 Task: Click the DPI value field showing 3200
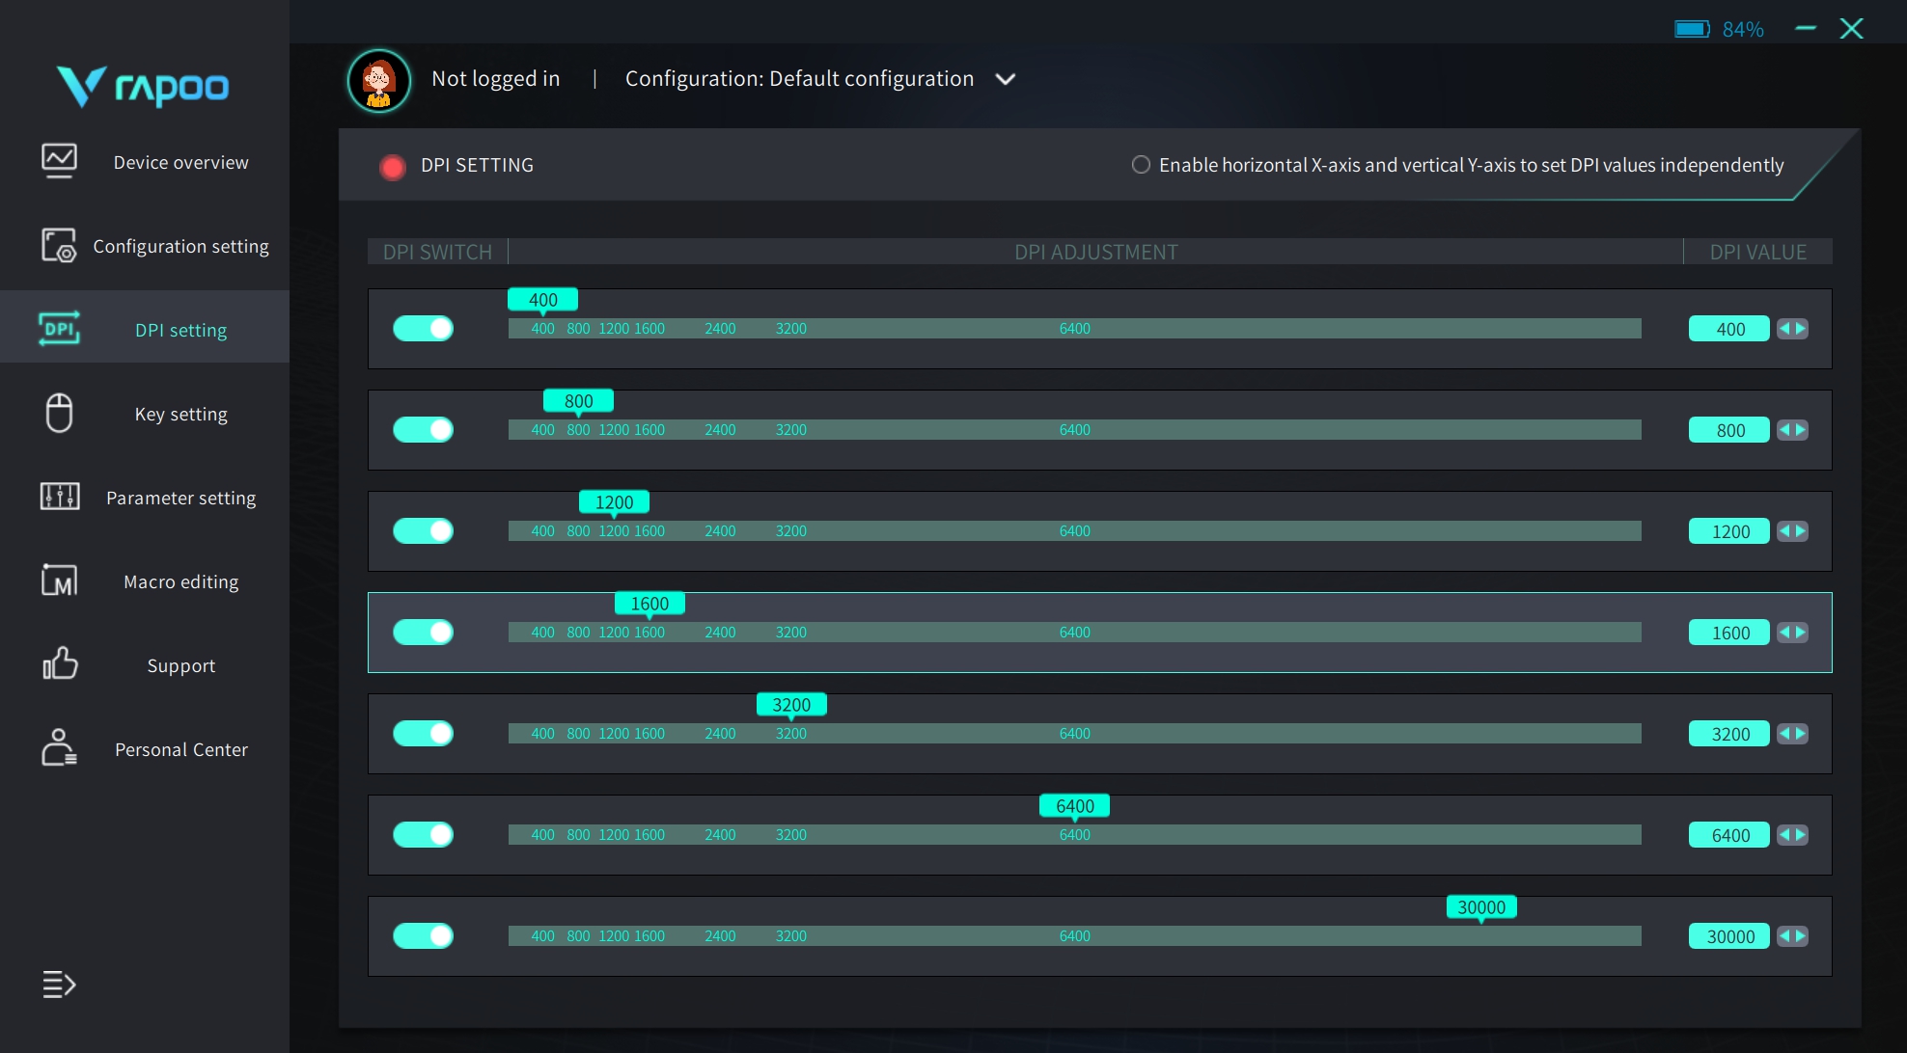point(1729,734)
